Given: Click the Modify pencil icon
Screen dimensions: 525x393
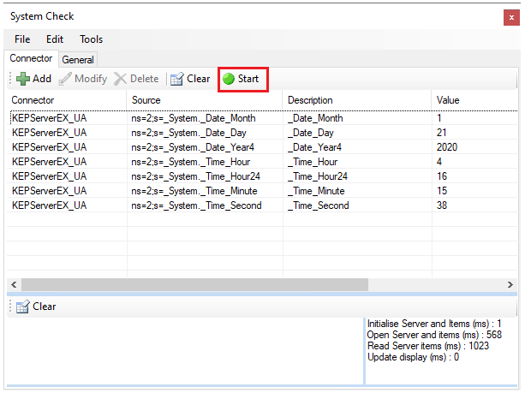Looking at the screenshot, I should [x=64, y=79].
